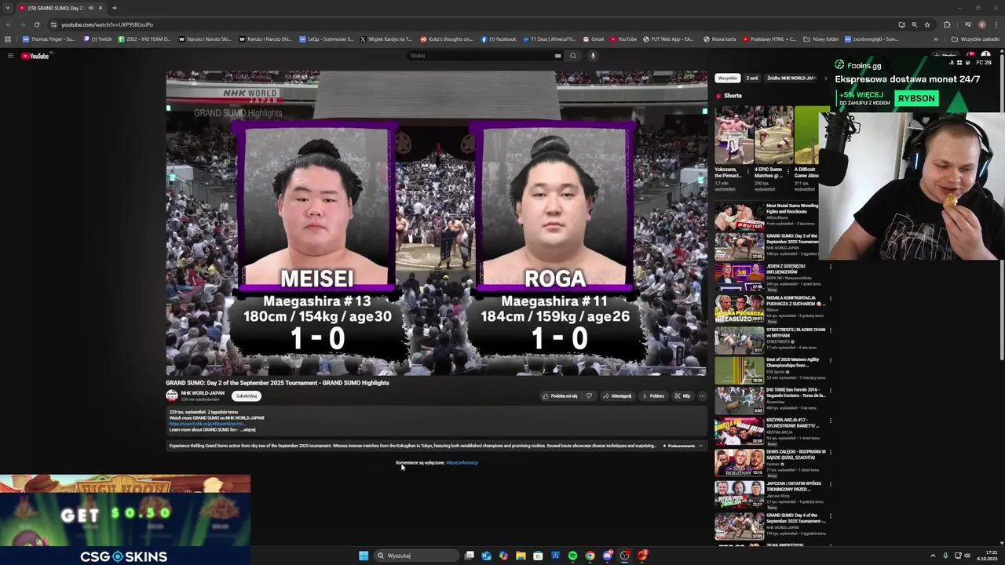Open the Twitch bookmark

(98, 38)
